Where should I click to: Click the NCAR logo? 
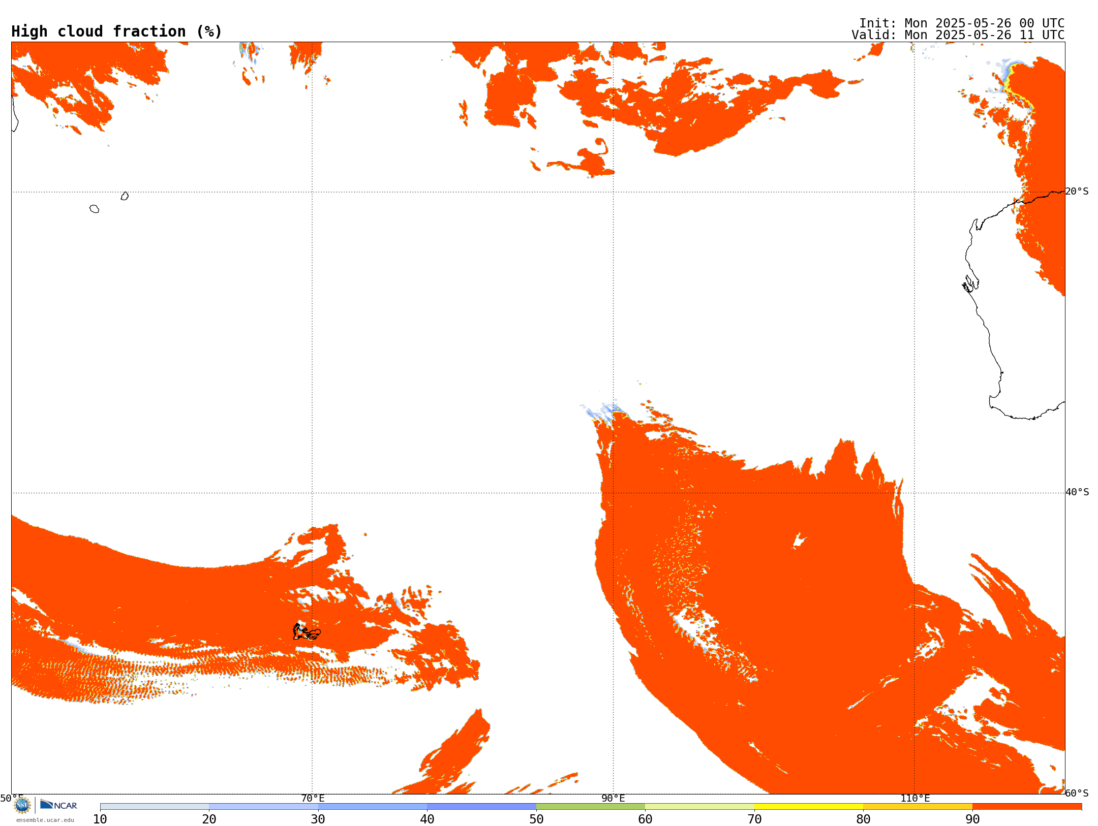tap(58, 805)
